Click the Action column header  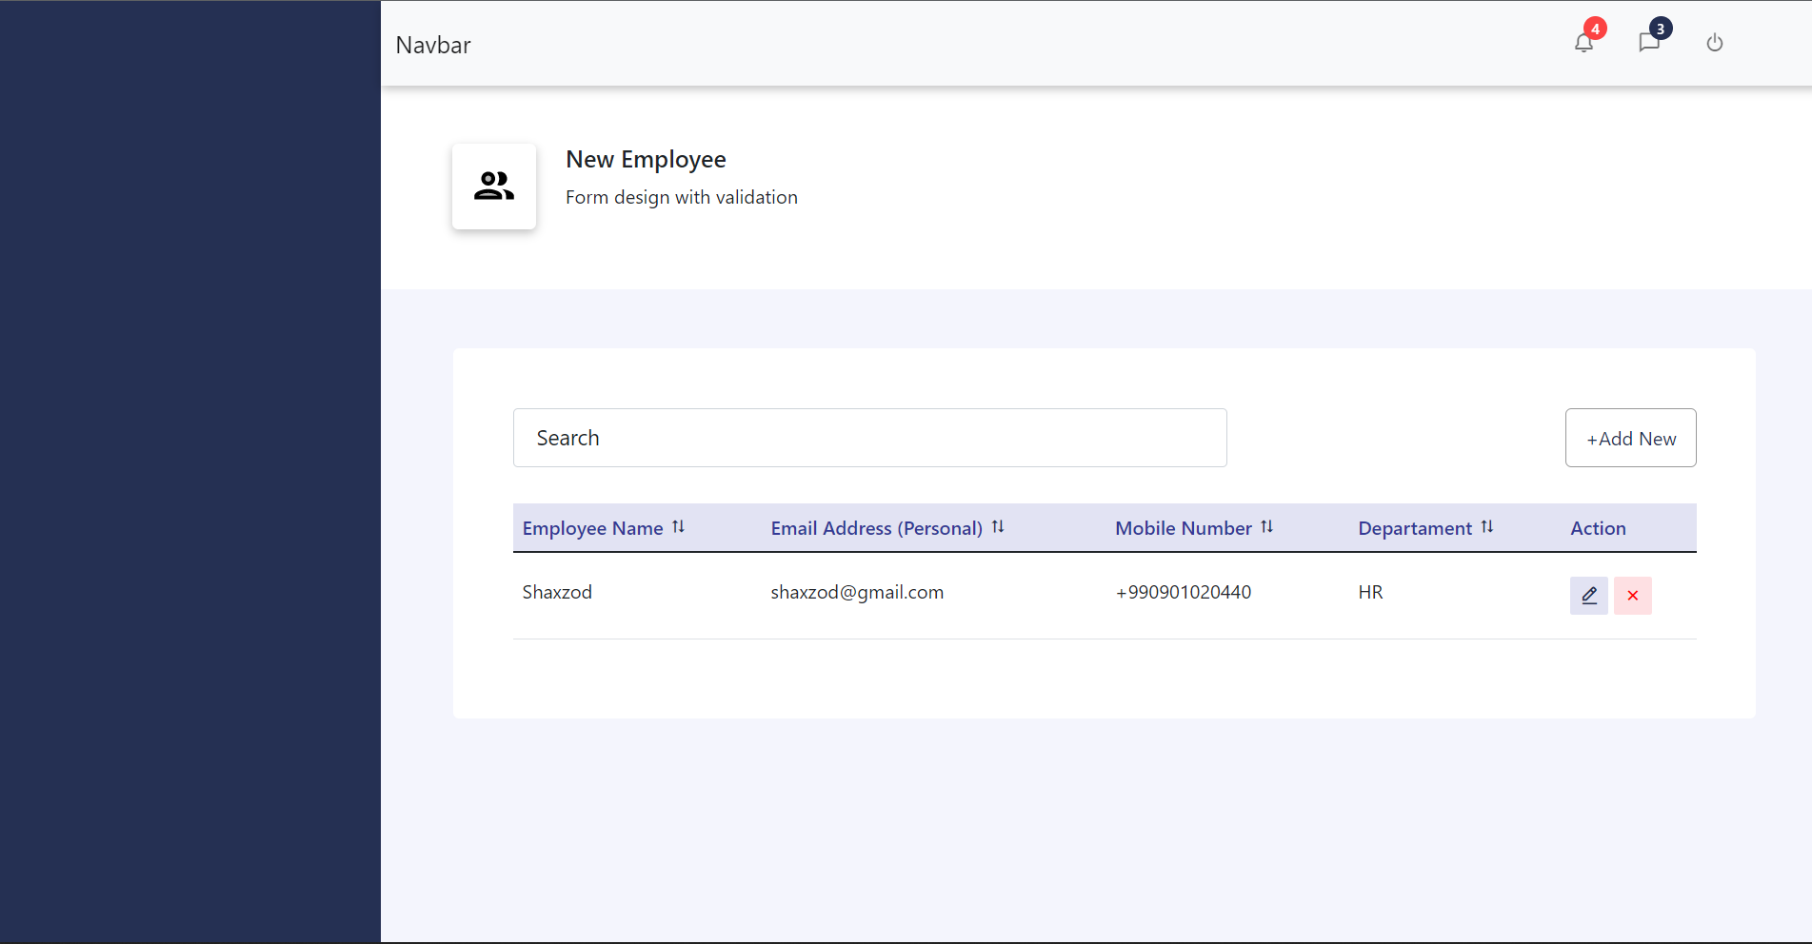1598,528
